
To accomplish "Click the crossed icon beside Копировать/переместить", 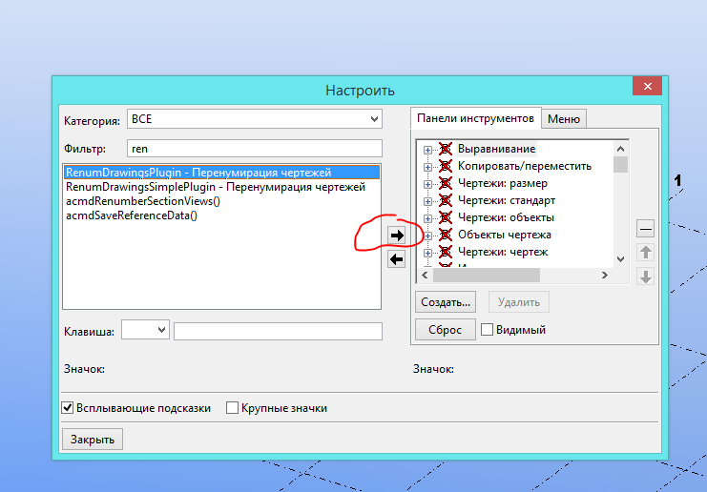I will (x=446, y=166).
